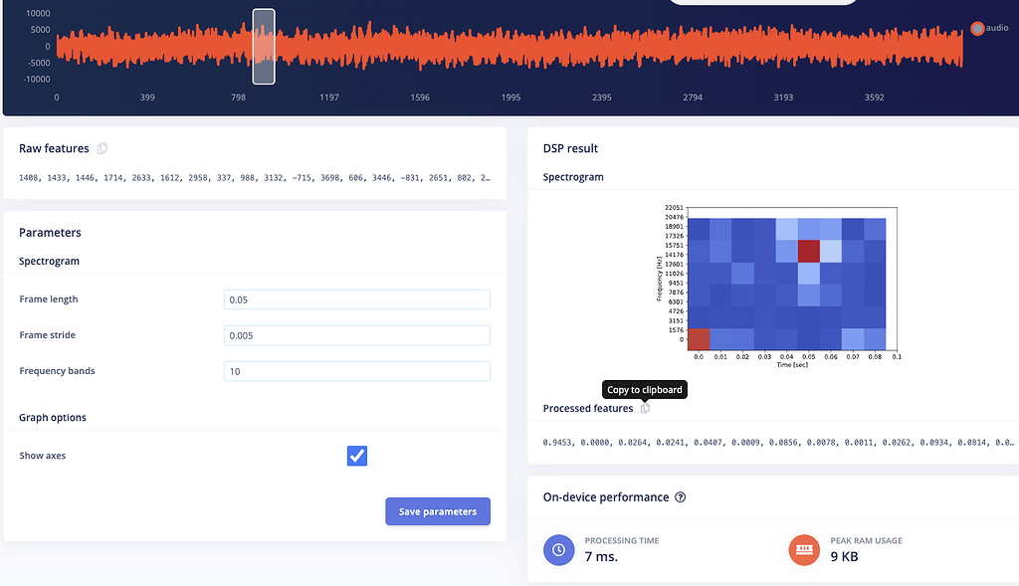Copy raw features to clipboard icon
Image resolution: width=1019 pixels, height=586 pixels.
pos(102,149)
